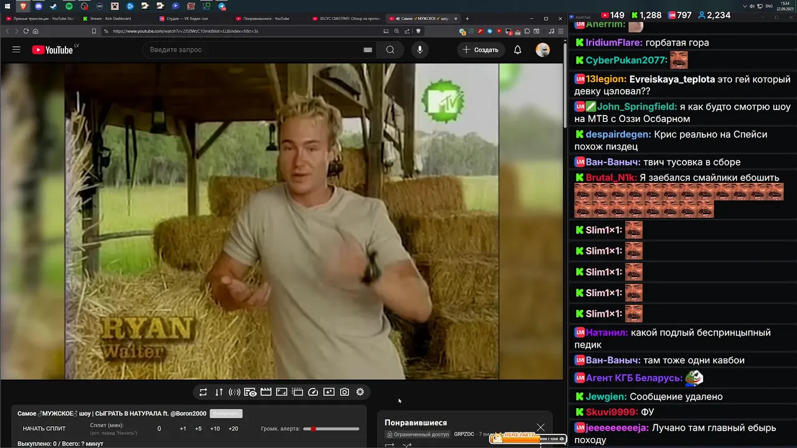Take a screenshot with camera icon
The width and height of the screenshot is (797, 448).
(344, 392)
